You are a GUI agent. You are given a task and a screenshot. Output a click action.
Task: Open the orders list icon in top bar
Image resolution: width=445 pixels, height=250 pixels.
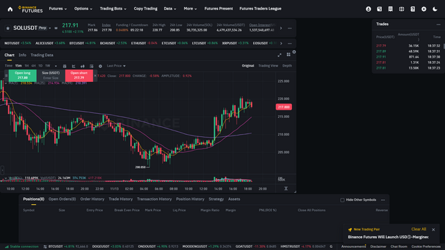click(391, 9)
